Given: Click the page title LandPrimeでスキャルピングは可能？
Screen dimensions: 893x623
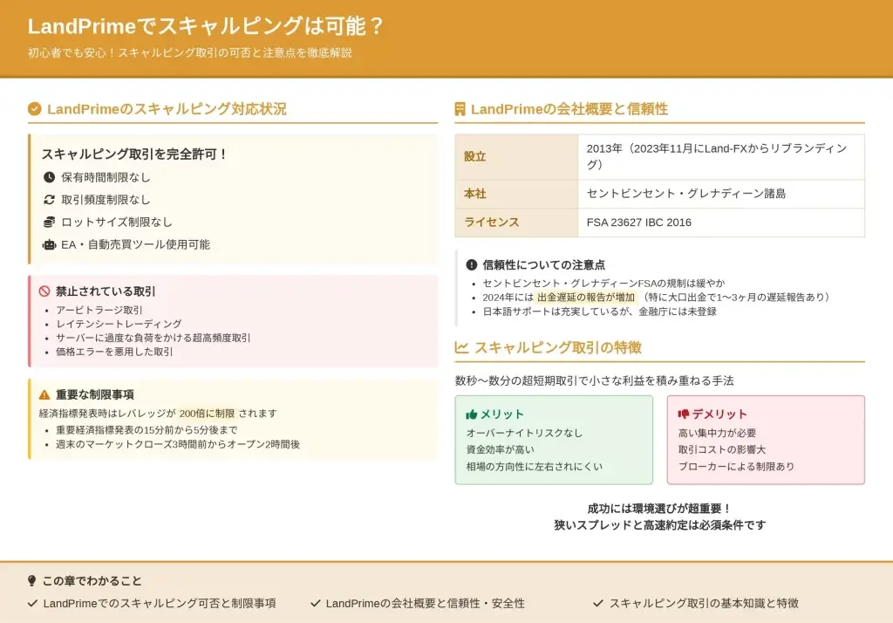Looking at the screenshot, I should [x=206, y=26].
